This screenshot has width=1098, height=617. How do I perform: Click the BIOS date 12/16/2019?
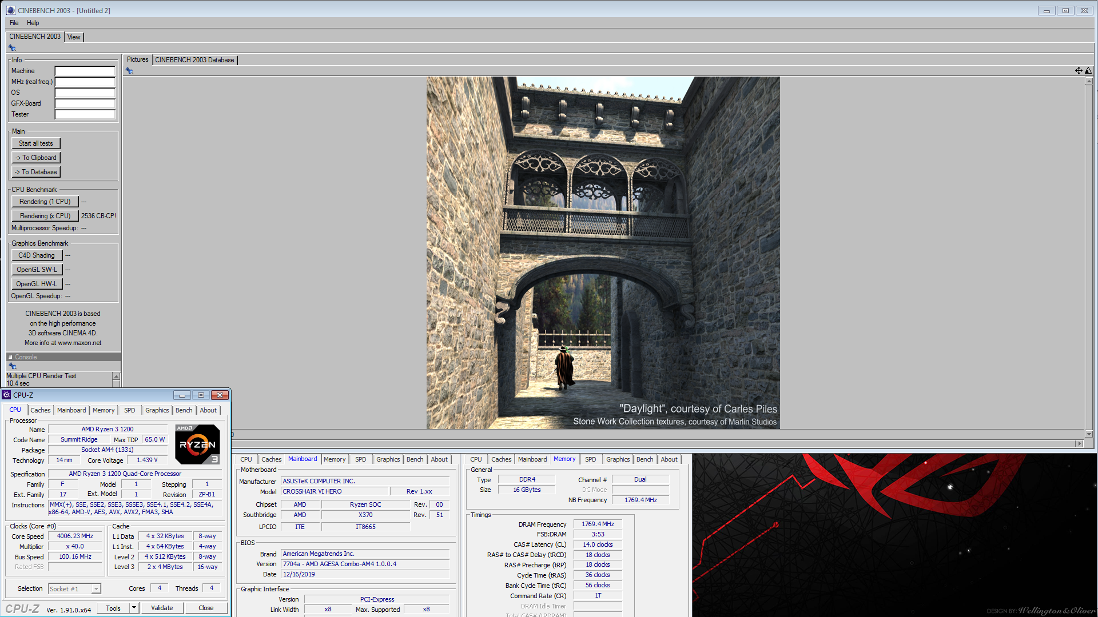coord(365,574)
